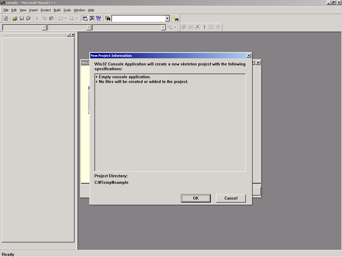This screenshot has width=342, height=257.
Task: Click inside the Find text input field
Action: (x=138, y=18)
